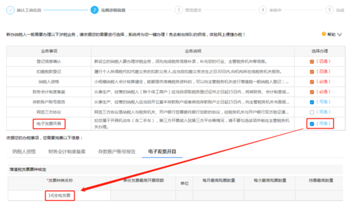This screenshot has width=352, height=209.
Task: Click the completed step one checkmark icon
Action: pyautogui.click(x=10, y=10)
